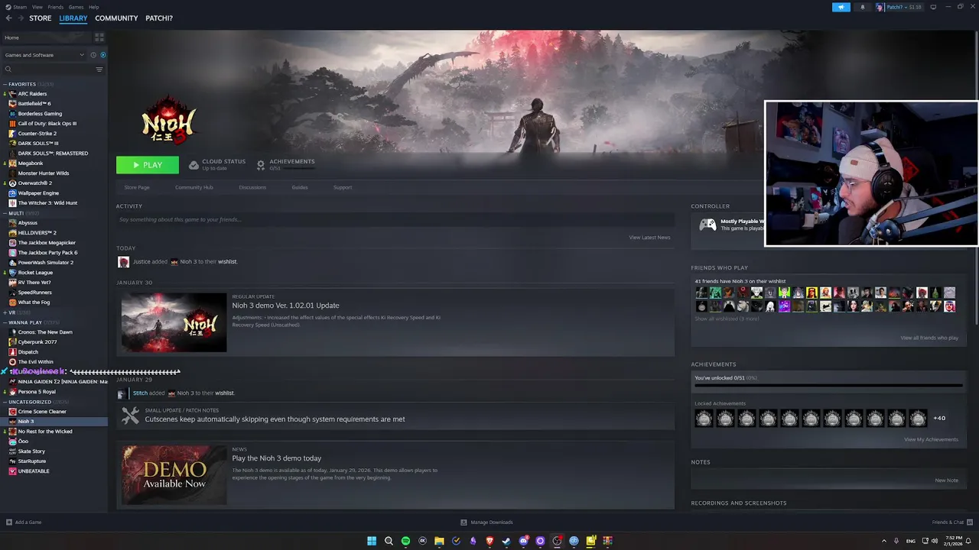Go to the STORE tab
This screenshot has width=979, height=550.
point(41,18)
